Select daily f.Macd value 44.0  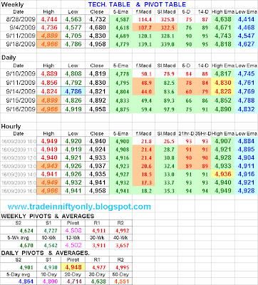click(146, 92)
